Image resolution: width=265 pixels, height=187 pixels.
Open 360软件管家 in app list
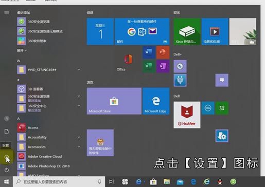(49, 41)
